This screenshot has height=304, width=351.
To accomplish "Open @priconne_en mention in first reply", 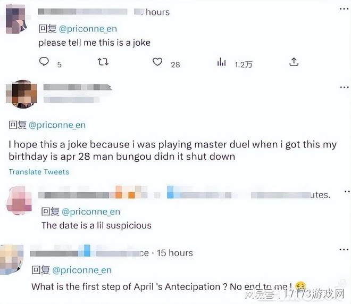I will tap(88, 29).
